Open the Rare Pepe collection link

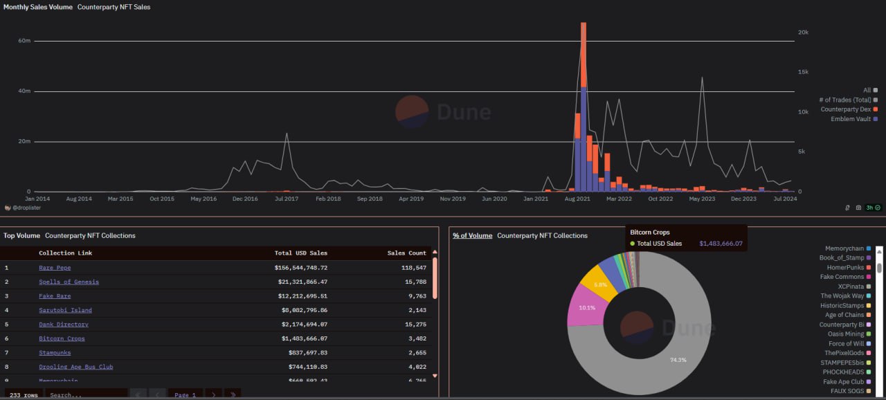pos(55,268)
